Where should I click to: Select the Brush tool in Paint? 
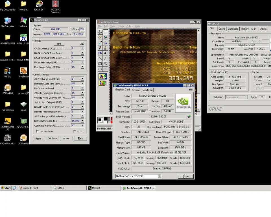(x=105, y=48)
